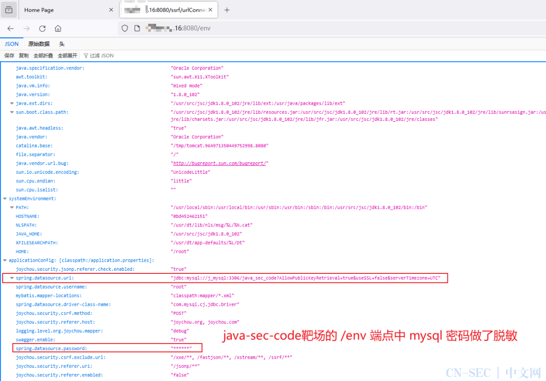Click the JAVA_HOME key
The height and width of the screenshot is (381, 546).
point(28,234)
